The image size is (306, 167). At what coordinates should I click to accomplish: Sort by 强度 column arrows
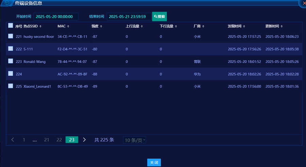(x=101, y=26)
